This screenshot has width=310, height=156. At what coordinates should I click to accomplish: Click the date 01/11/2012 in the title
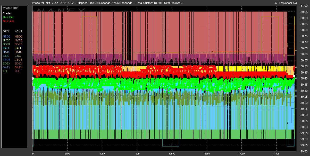(x=67, y=3)
